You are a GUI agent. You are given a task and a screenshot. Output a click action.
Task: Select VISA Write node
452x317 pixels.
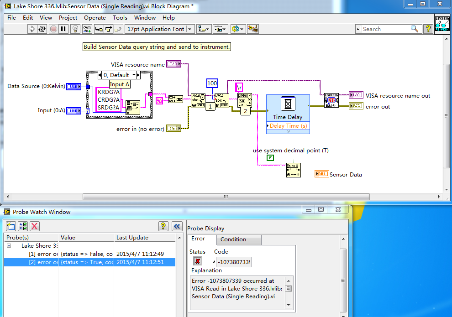(198, 101)
